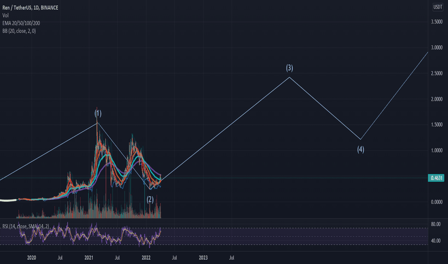448x264 pixels.
Task: Click the Jul label after 2023
Action: pyautogui.click(x=232, y=258)
